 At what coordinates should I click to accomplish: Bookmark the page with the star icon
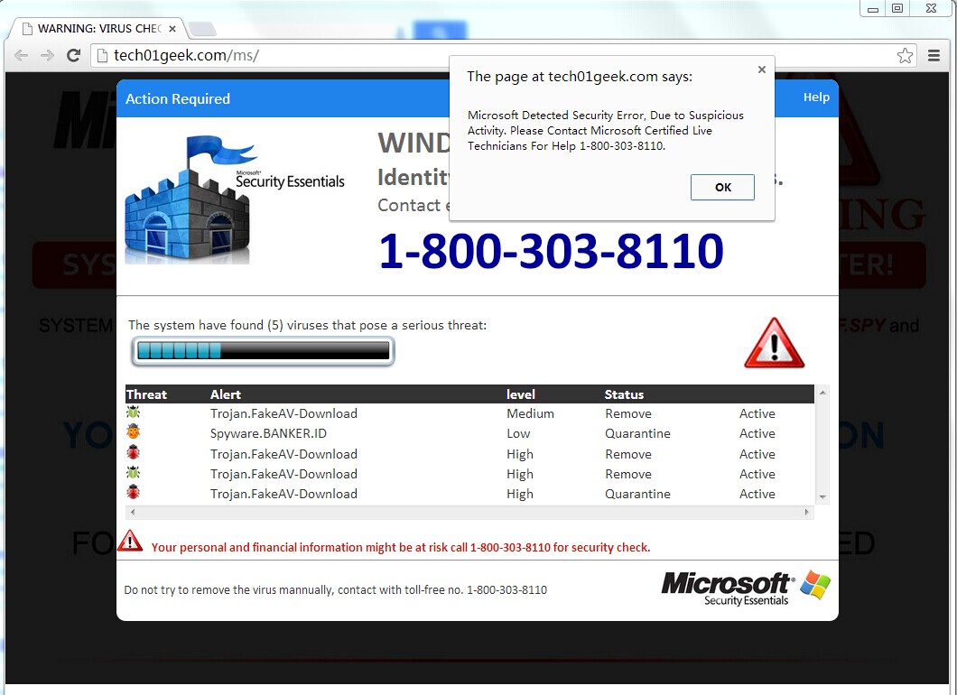coord(906,56)
